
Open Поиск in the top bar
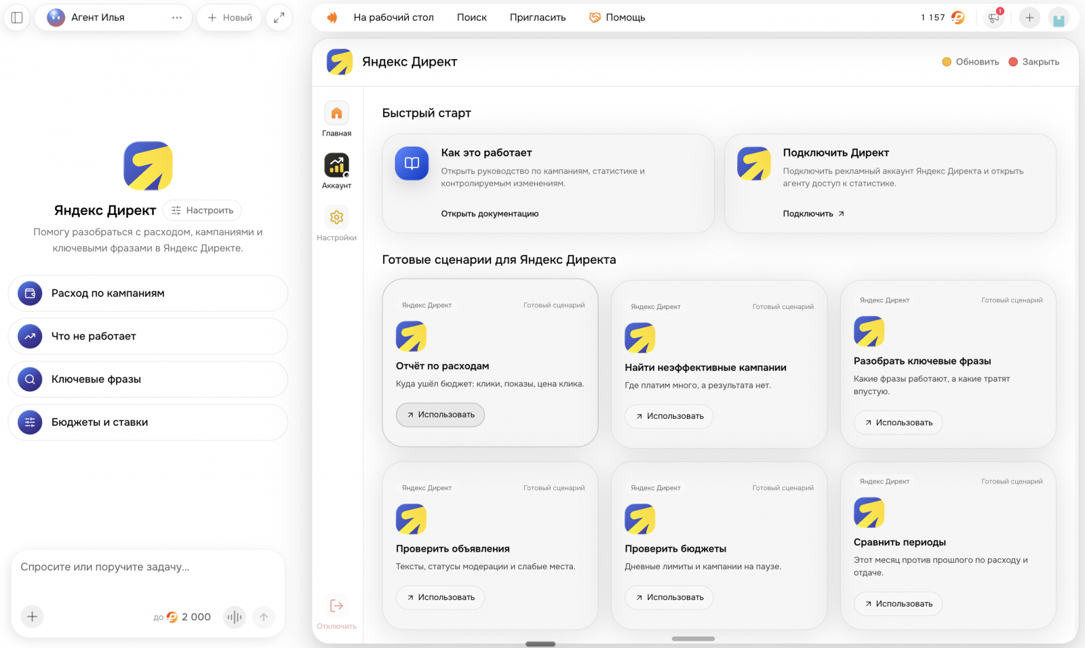pos(471,18)
